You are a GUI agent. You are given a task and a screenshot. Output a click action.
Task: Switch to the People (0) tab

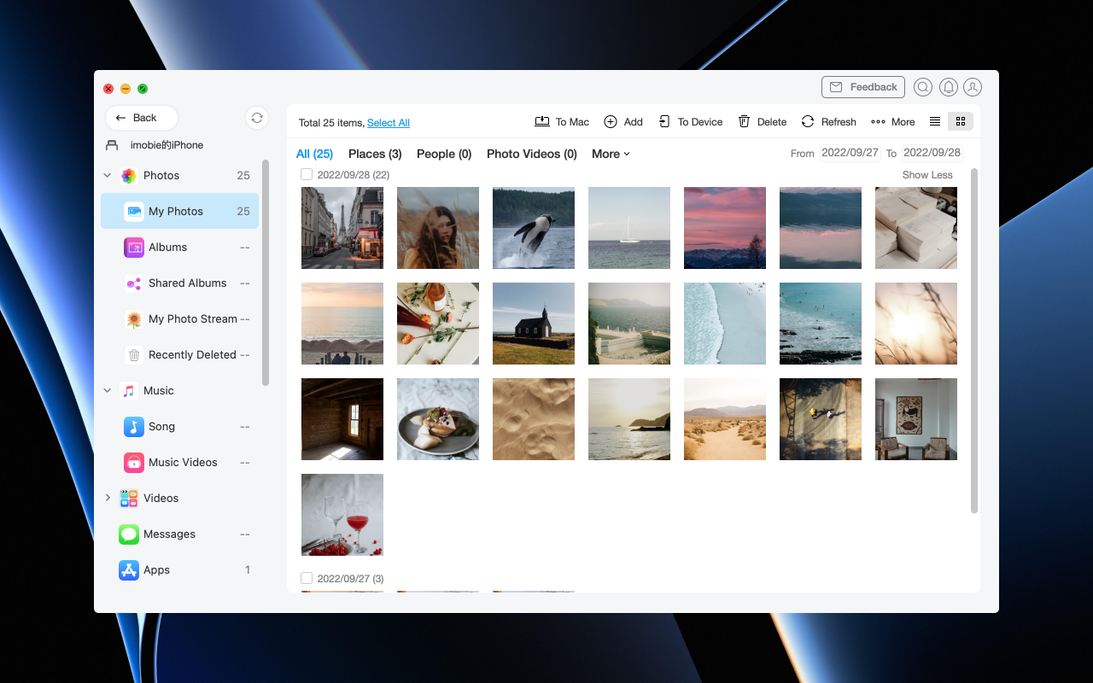[443, 154]
